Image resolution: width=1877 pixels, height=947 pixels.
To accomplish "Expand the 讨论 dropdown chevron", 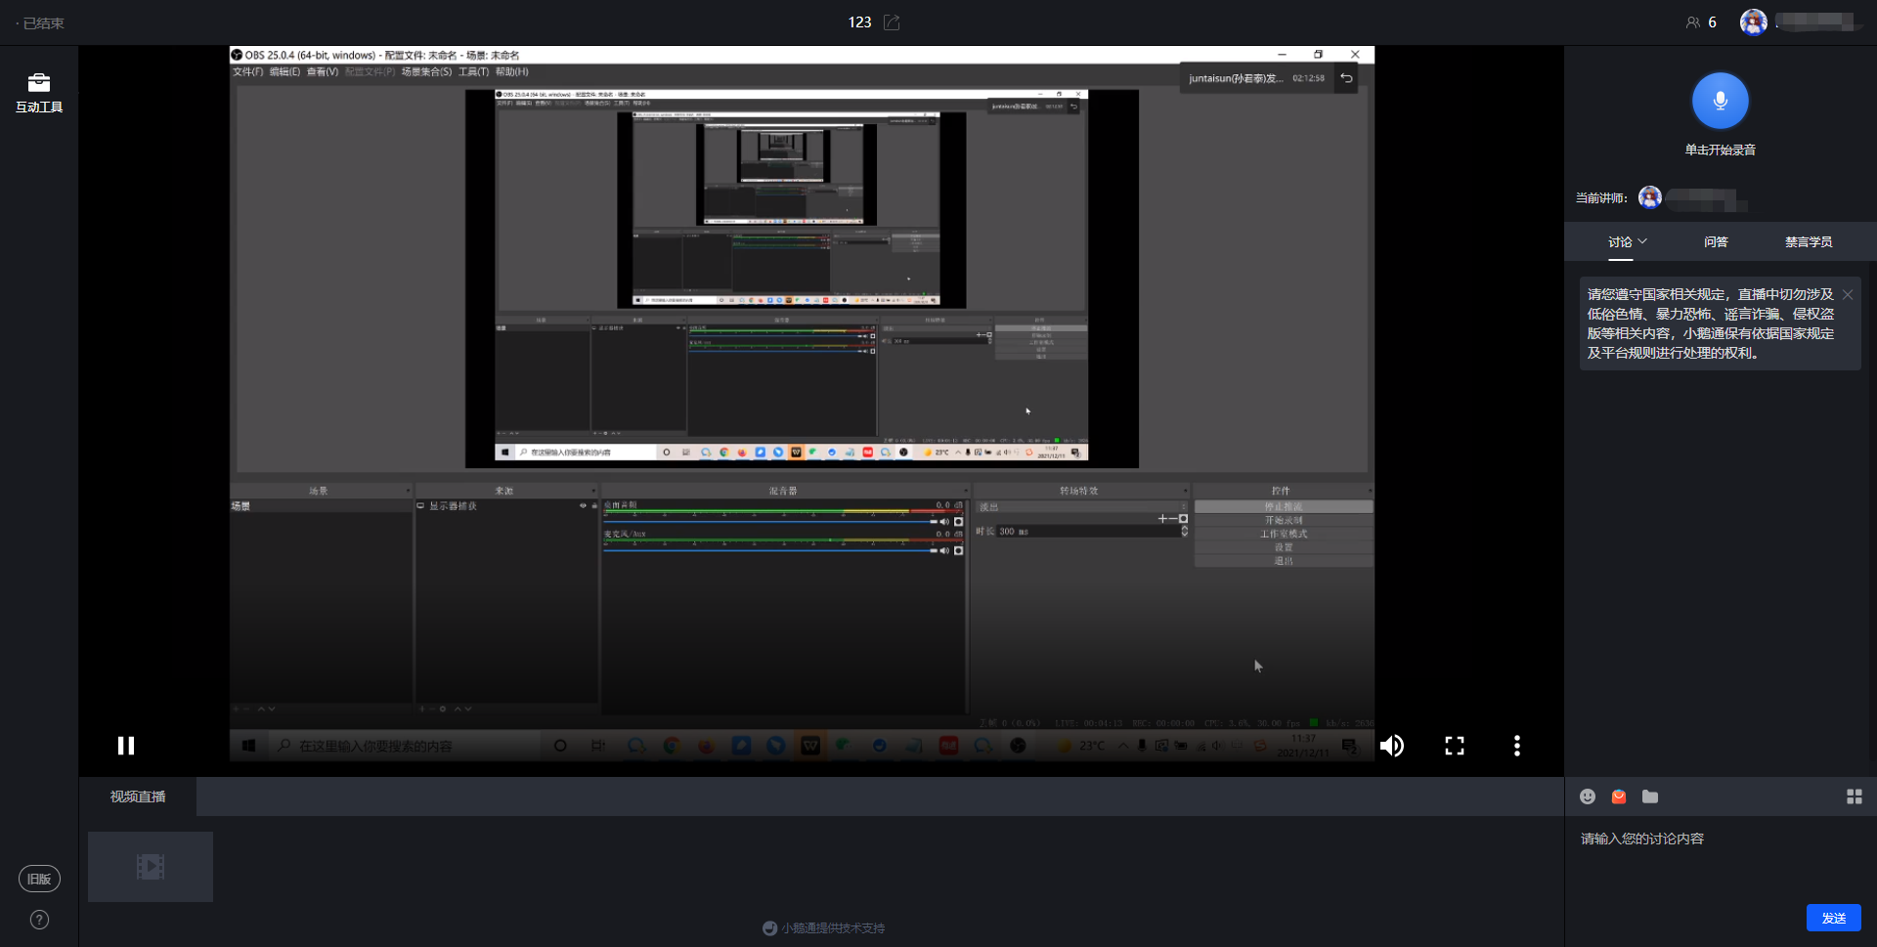I will tap(1643, 241).
